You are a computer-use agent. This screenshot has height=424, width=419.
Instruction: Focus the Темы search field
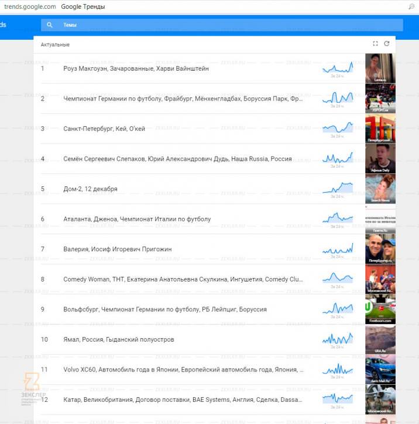point(222,25)
